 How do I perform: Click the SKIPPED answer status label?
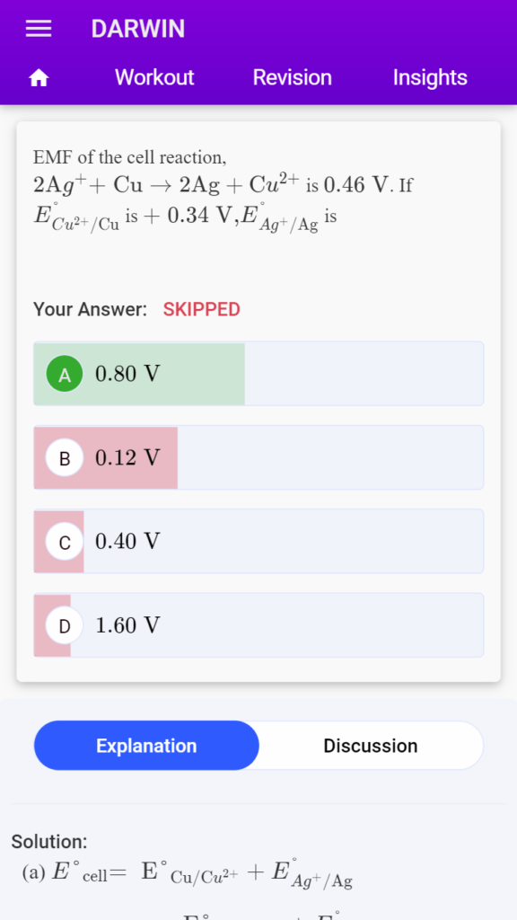202,309
